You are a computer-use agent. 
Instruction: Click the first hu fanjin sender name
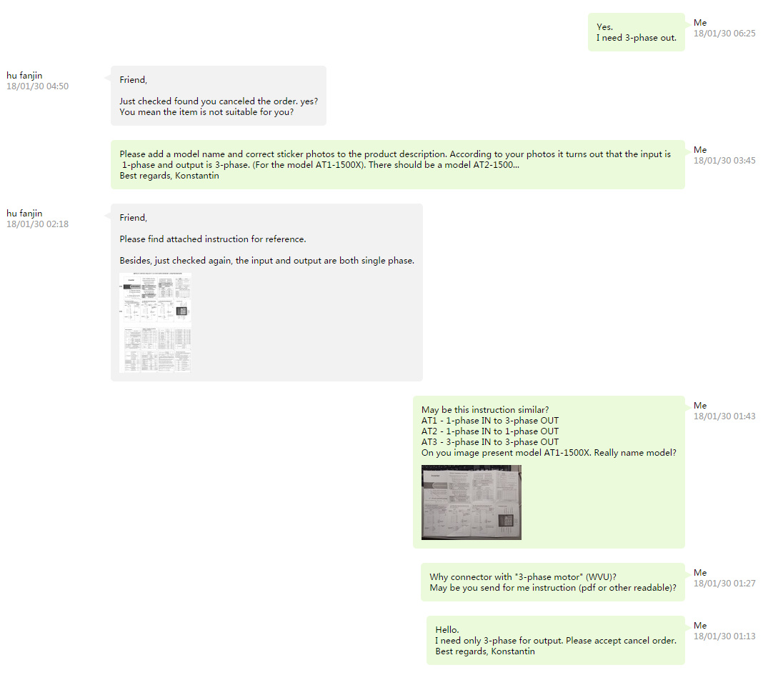(x=24, y=76)
